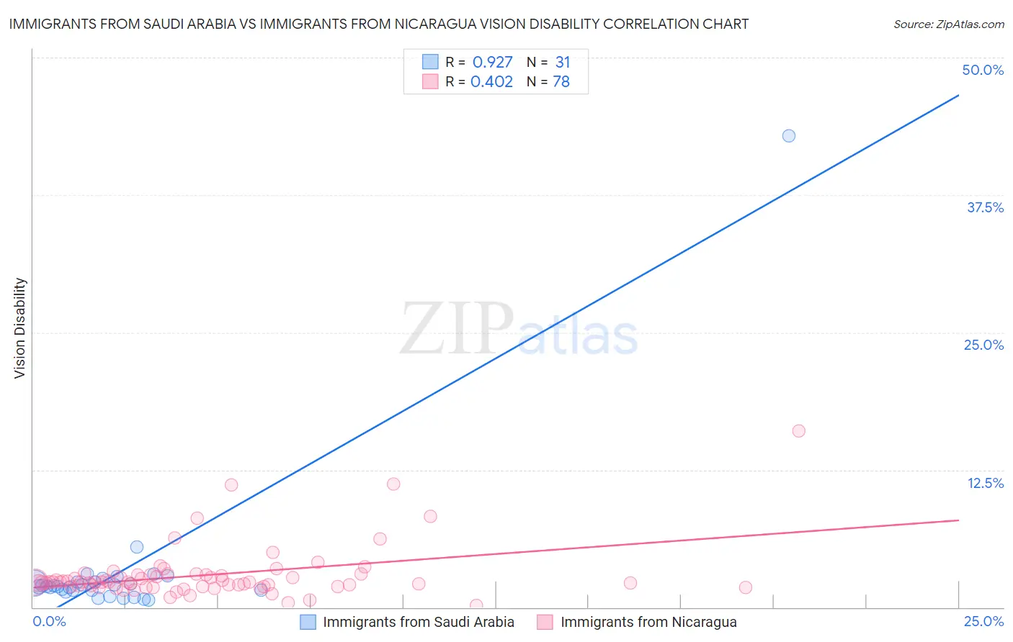This screenshot has width=1013, height=642.
Task: Click the Vision Disability axis title
Action: pos(20,328)
